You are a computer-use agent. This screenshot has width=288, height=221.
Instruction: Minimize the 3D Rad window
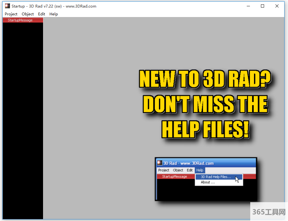point(248,6)
